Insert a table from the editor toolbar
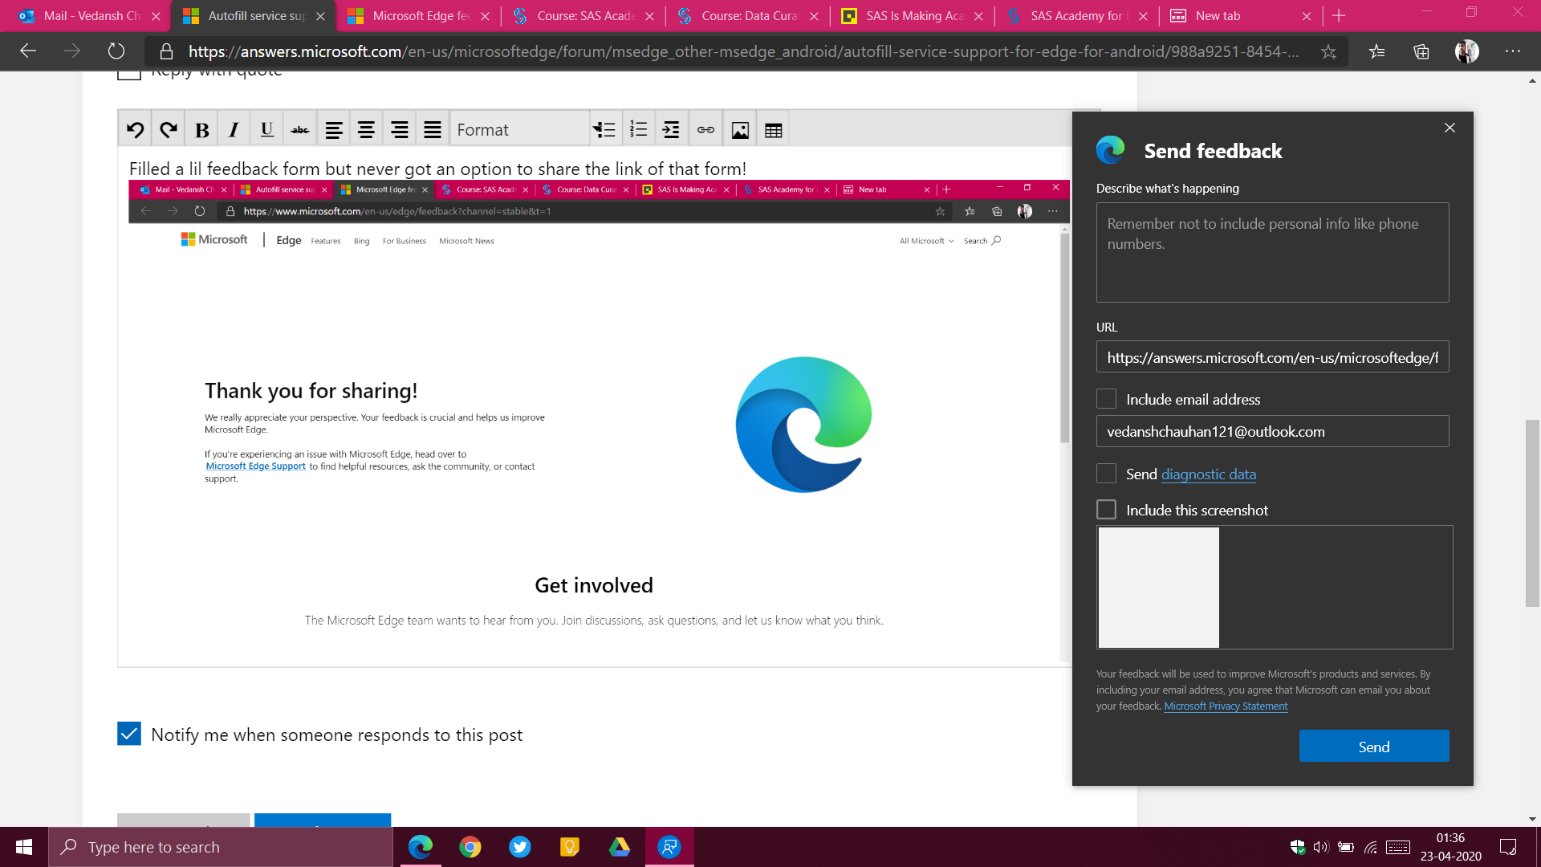This screenshot has height=867, width=1541. point(773,130)
